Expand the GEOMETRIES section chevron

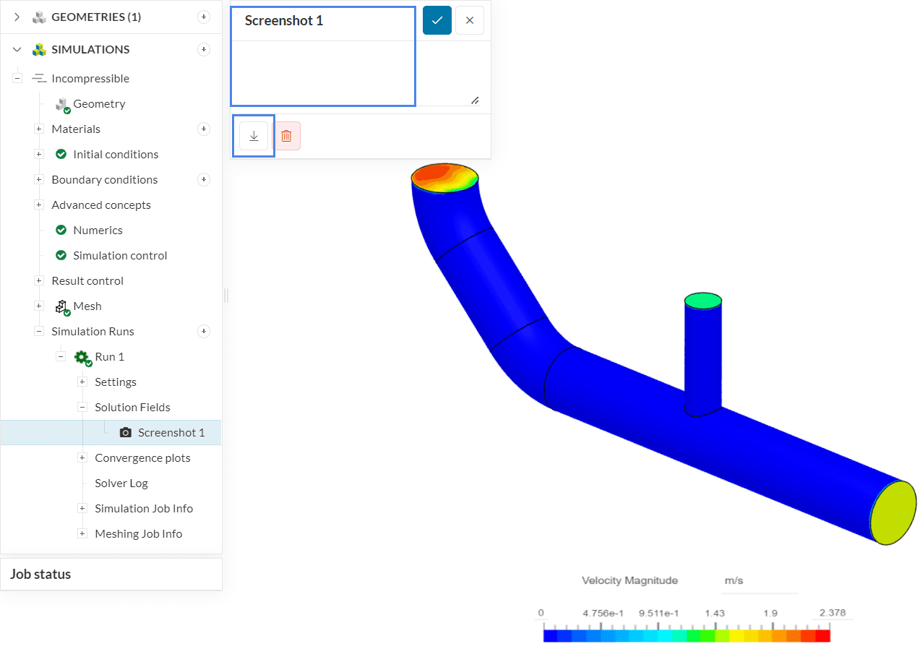click(17, 17)
